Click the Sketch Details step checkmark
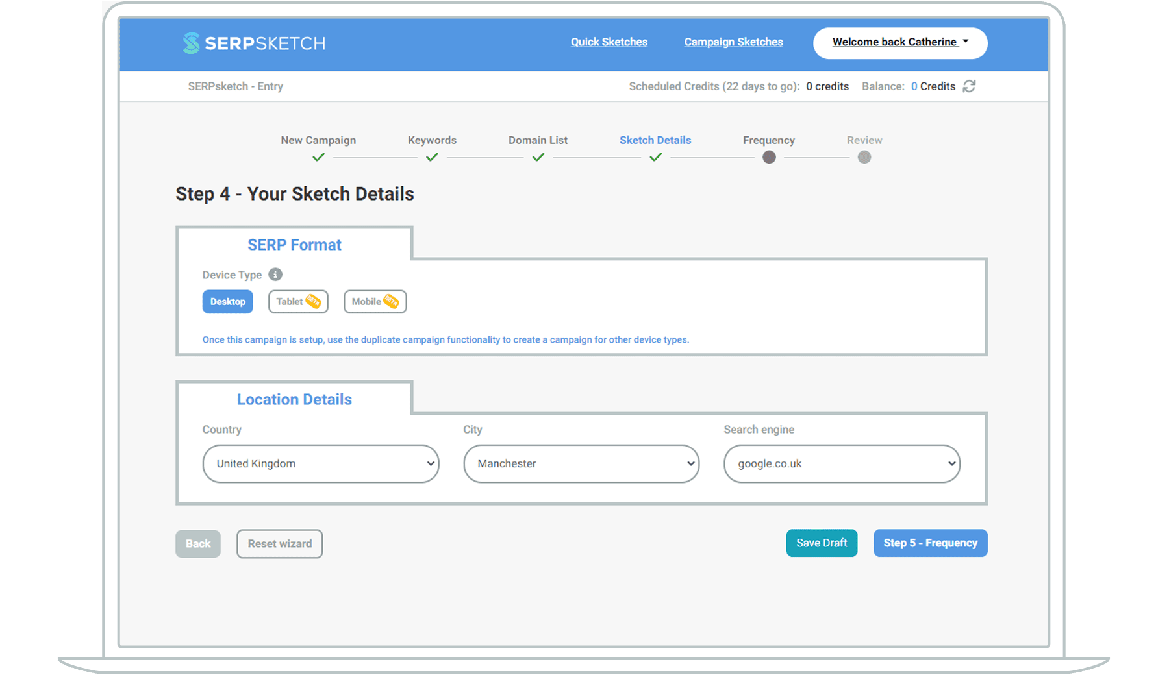 (655, 157)
